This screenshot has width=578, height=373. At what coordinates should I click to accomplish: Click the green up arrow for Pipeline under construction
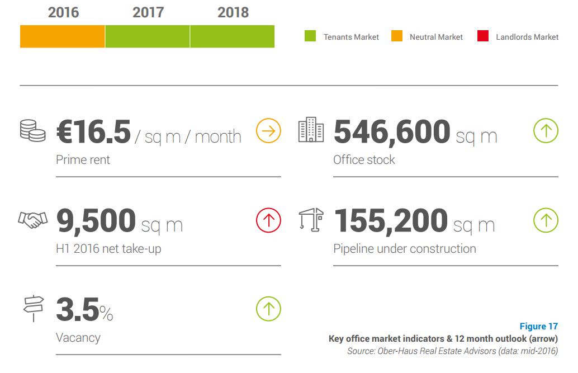coord(546,220)
